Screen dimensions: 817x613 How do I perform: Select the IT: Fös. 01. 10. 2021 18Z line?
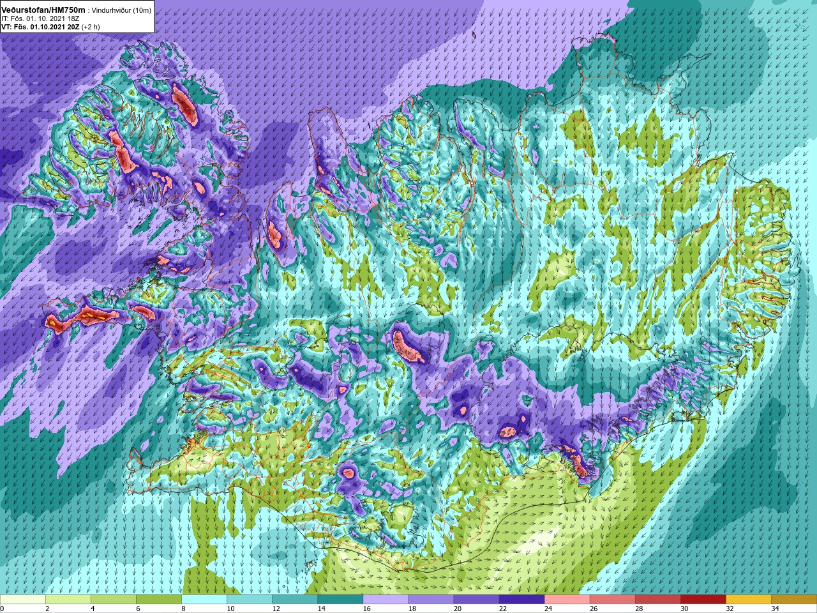point(40,19)
